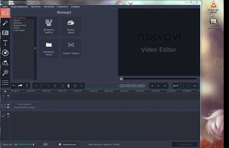Image resolution: width=229 pixels, height=148 pixels.
Task: Open the Настройки menu
Action: [x=49, y=7]
